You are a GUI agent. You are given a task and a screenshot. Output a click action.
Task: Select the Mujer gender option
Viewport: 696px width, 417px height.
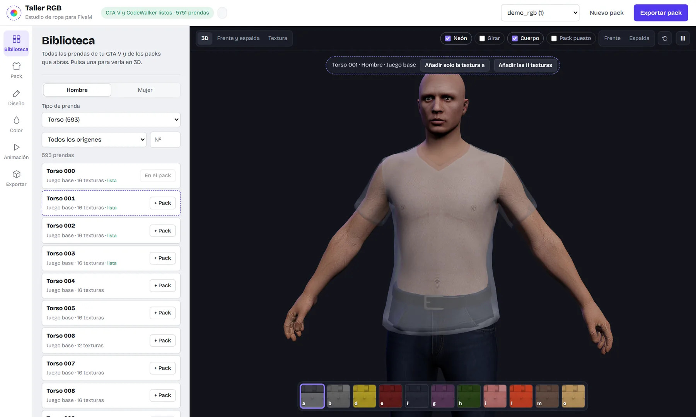coord(145,90)
